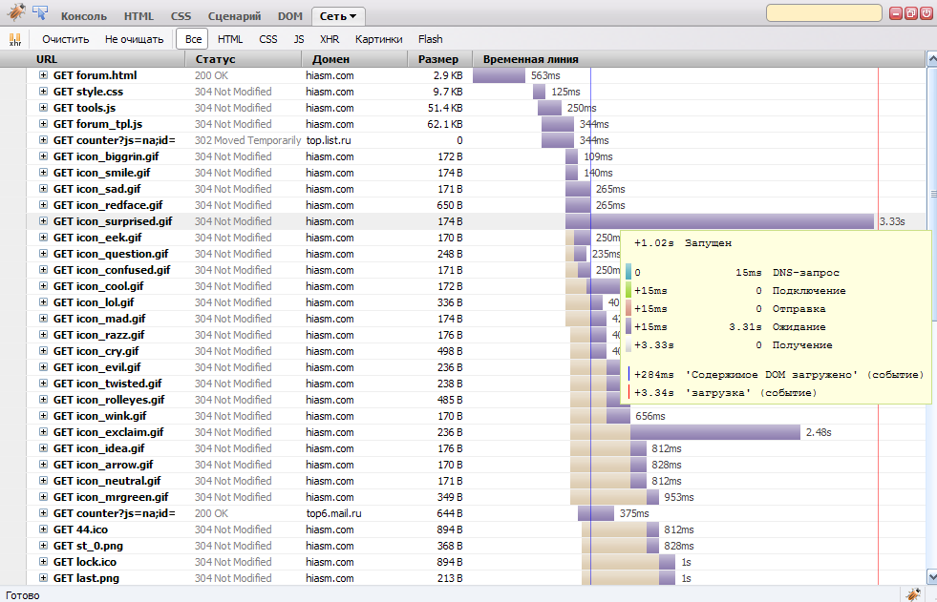Image resolution: width=937 pixels, height=602 pixels.
Task: Click the Firebug bug icon at top left
Action: (14, 13)
